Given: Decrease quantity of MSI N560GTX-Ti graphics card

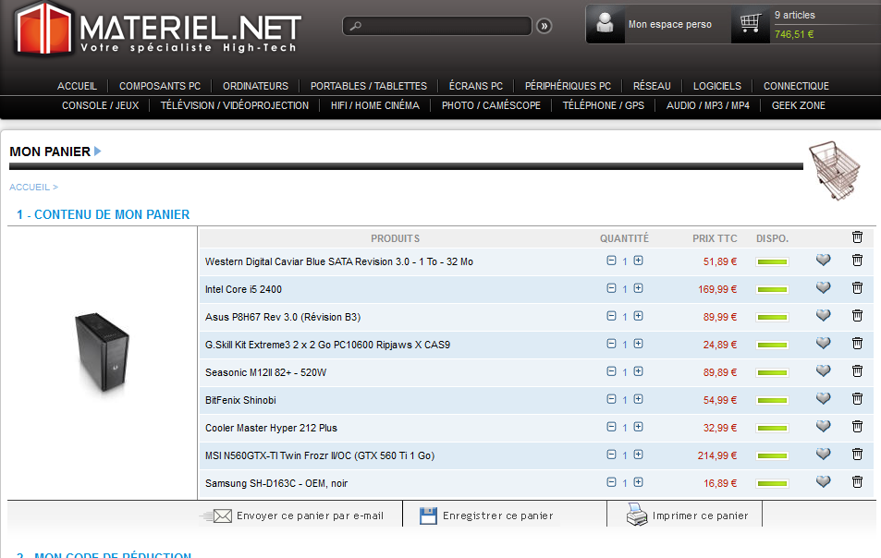Looking at the screenshot, I should [611, 455].
